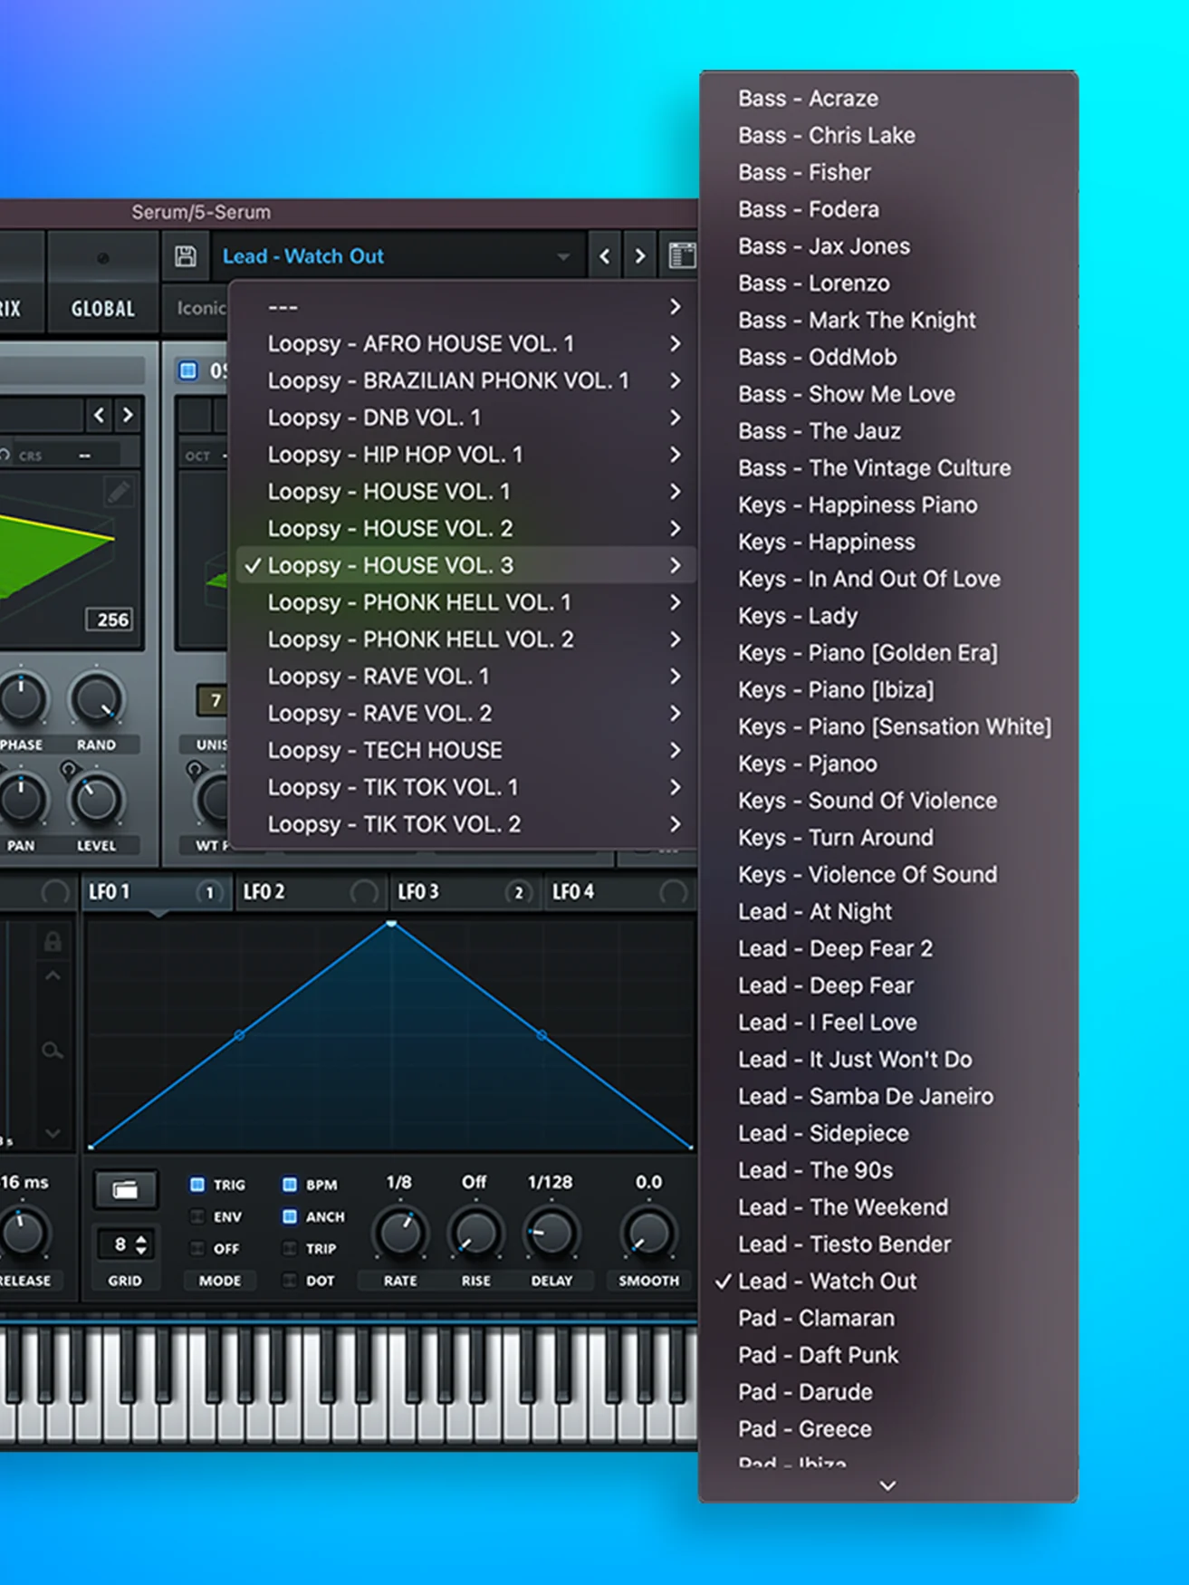
Task: Select preset Pad - Darude
Action: point(888,1392)
